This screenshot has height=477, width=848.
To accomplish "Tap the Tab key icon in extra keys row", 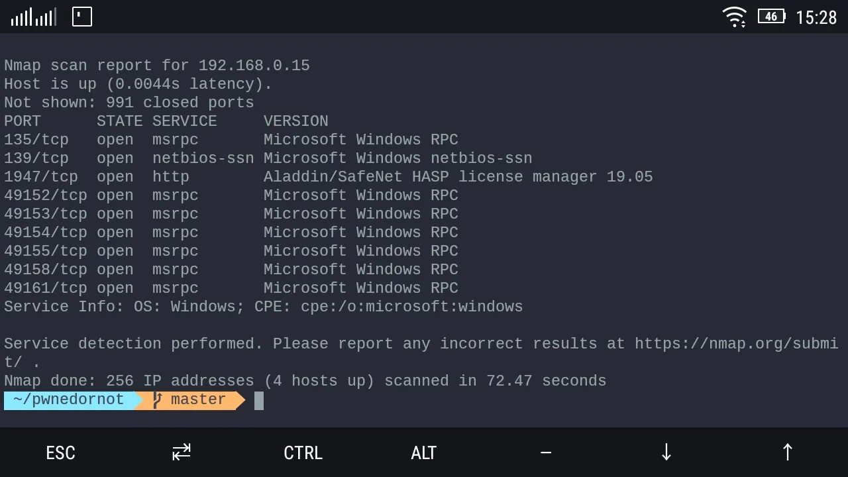I will [x=181, y=452].
